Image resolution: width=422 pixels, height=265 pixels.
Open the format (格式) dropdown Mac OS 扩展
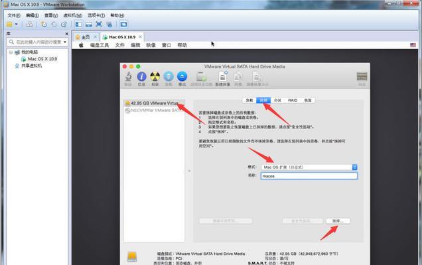click(x=309, y=167)
